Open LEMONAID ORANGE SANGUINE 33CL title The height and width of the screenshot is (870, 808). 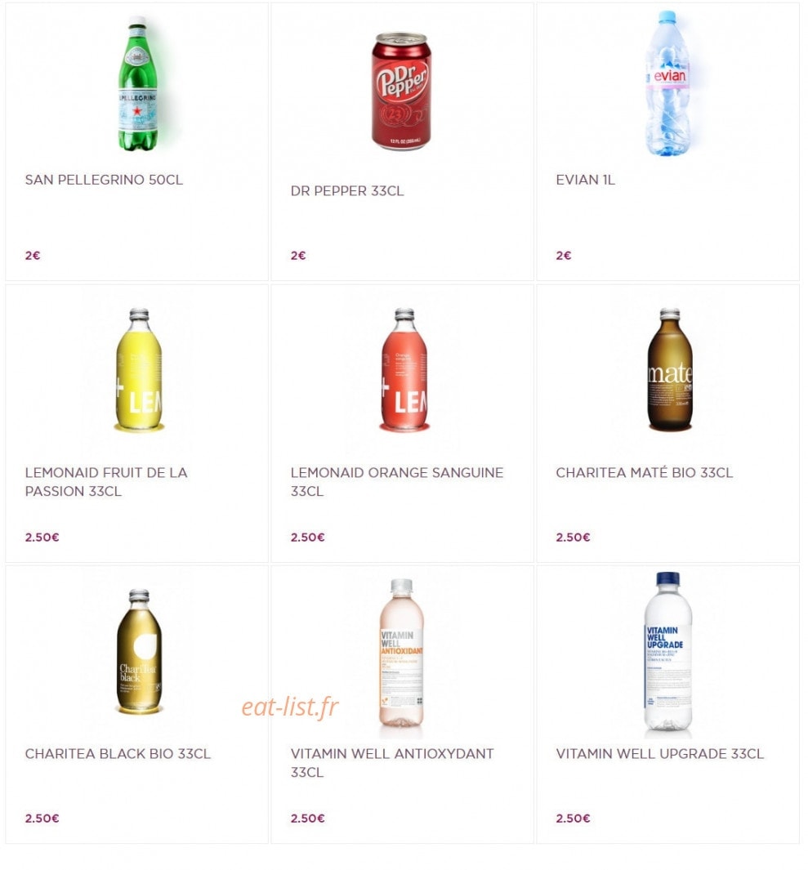click(397, 482)
